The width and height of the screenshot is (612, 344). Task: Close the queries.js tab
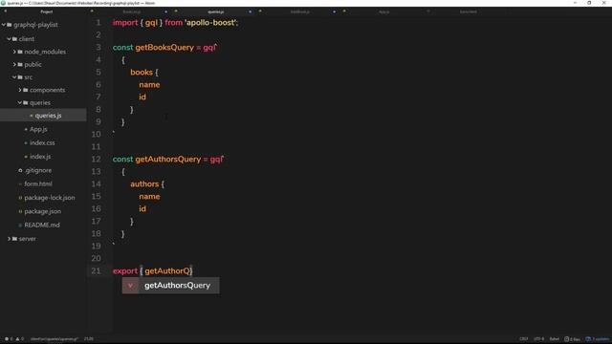(251, 11)
